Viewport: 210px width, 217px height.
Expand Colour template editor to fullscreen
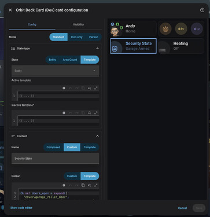pyautogui.click(x=96, y=185)
